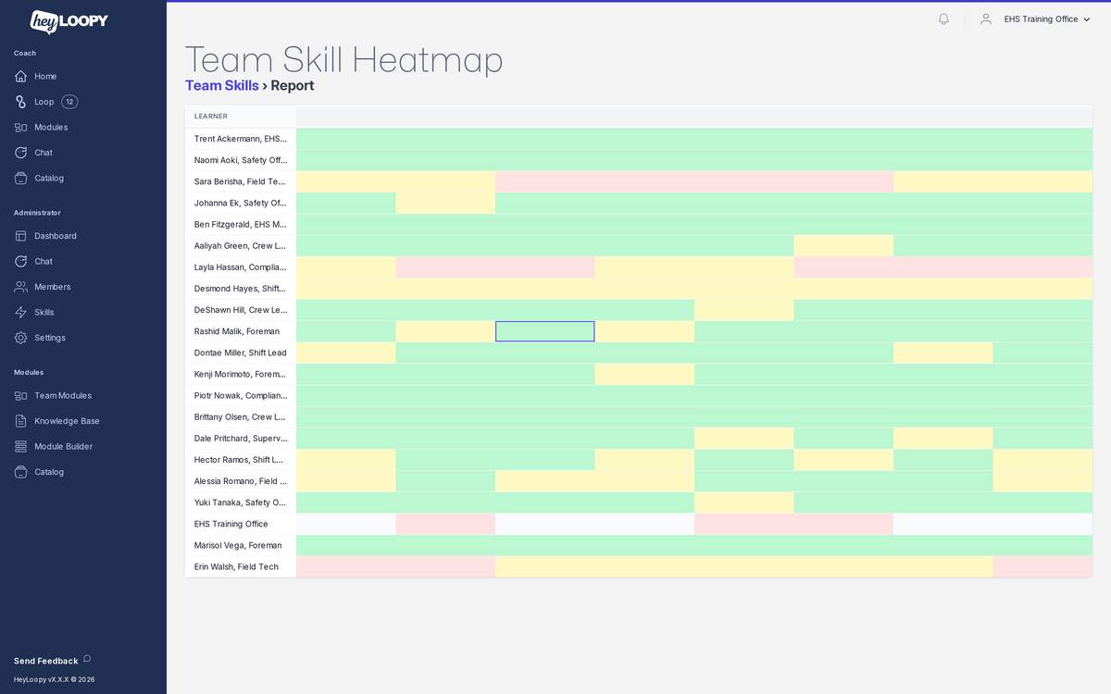Open the Knowledge Base document icon
The height and width of the screenshot is (694, 1111).
(x=20, y=421)
